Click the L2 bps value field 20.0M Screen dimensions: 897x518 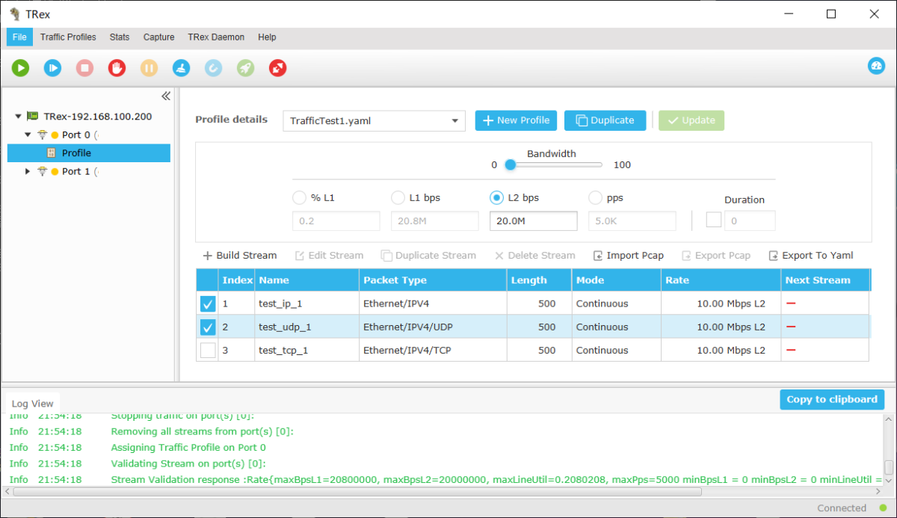tap(533, 221)
